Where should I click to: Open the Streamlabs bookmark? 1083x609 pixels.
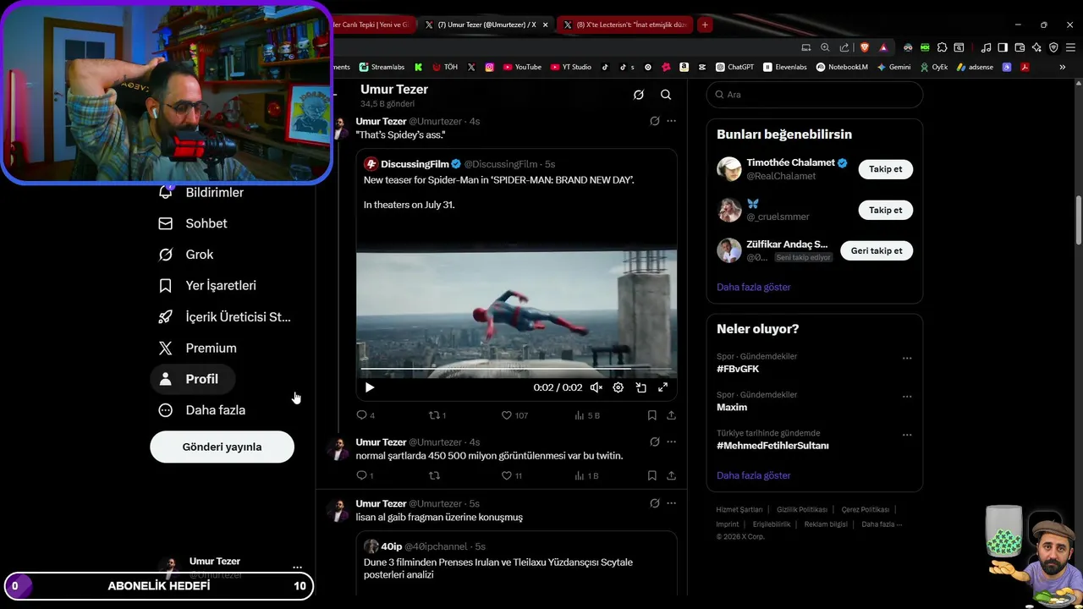[x=382, y=67]
